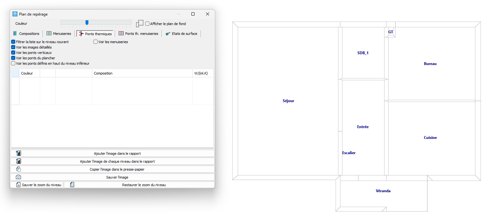Screen dimensions: 501x222
Task: Enable Afficher le plan de fond
Action: pyautogui.click(x=148, y=24)
